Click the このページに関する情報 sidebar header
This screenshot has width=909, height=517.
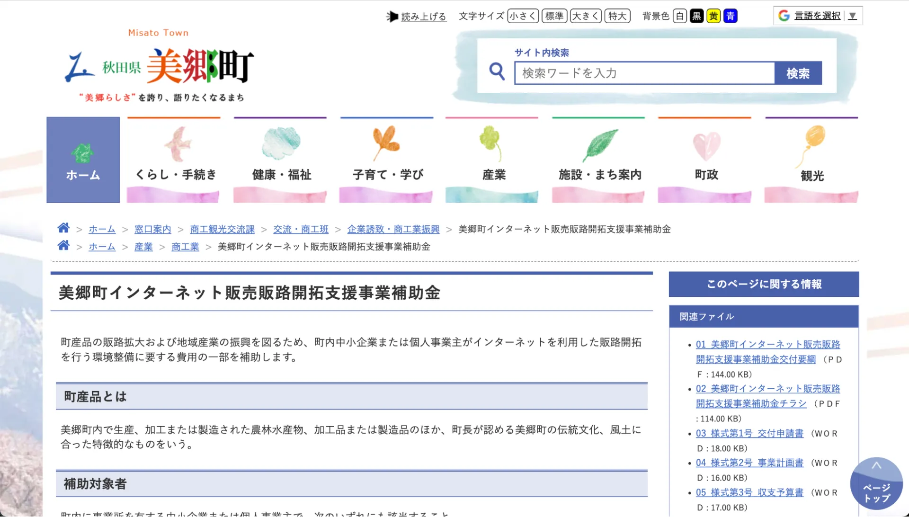(764, 284)
